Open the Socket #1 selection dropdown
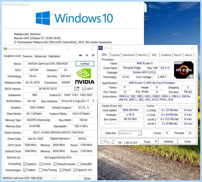Viewport: 202px width, 182px height. coord(130,133)
